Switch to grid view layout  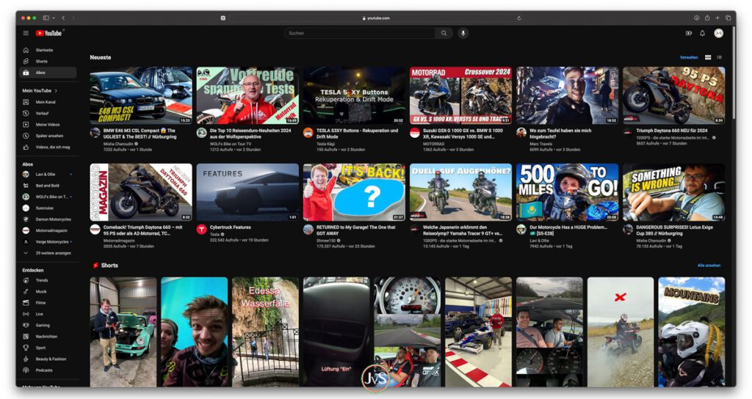(708, 57)
